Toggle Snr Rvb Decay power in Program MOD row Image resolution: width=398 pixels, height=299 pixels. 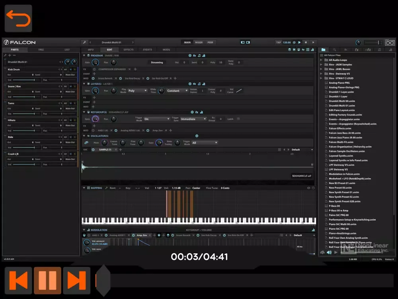click(121, 79)
